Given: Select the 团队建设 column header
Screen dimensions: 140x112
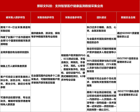Looking at the screenshot, I should [x=102, y=17].
